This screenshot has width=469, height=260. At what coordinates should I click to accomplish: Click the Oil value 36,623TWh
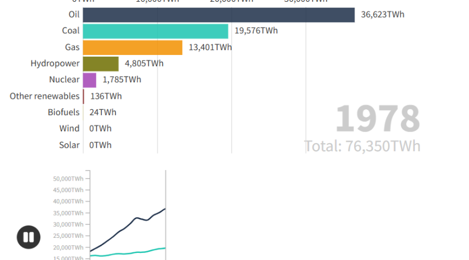click(x=382, y=15)
